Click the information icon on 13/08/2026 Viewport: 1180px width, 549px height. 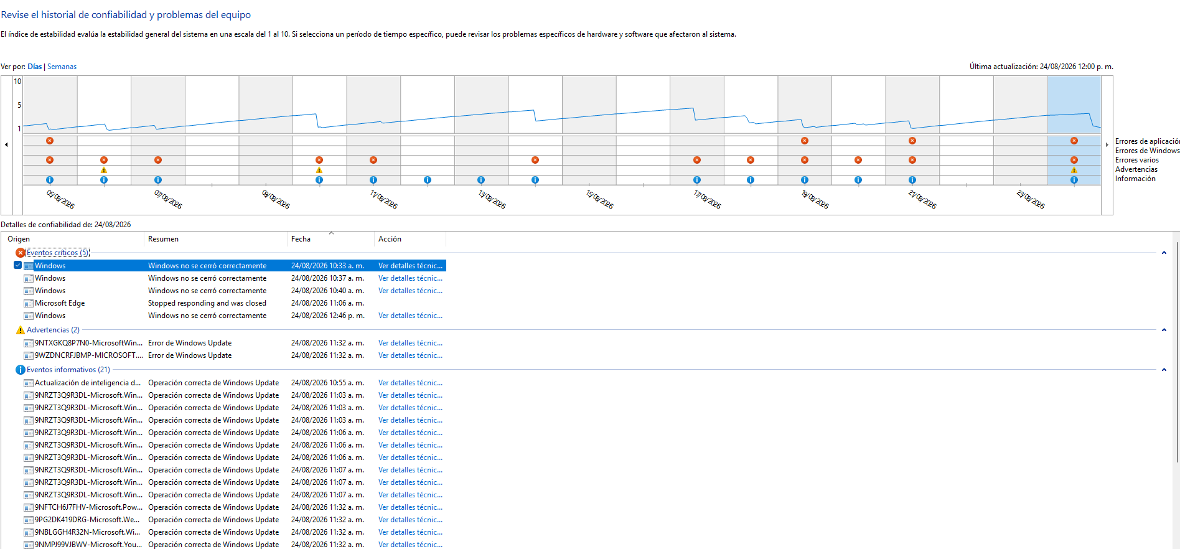click(481, 180)
